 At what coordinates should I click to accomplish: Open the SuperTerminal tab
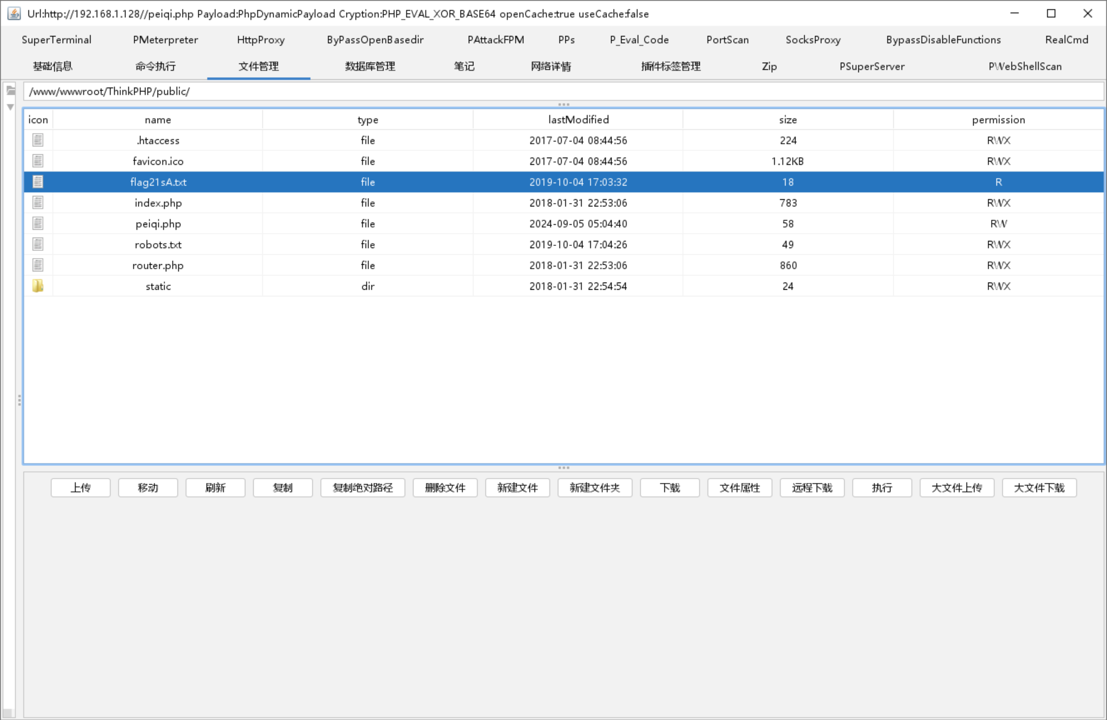tap(57, 40)
